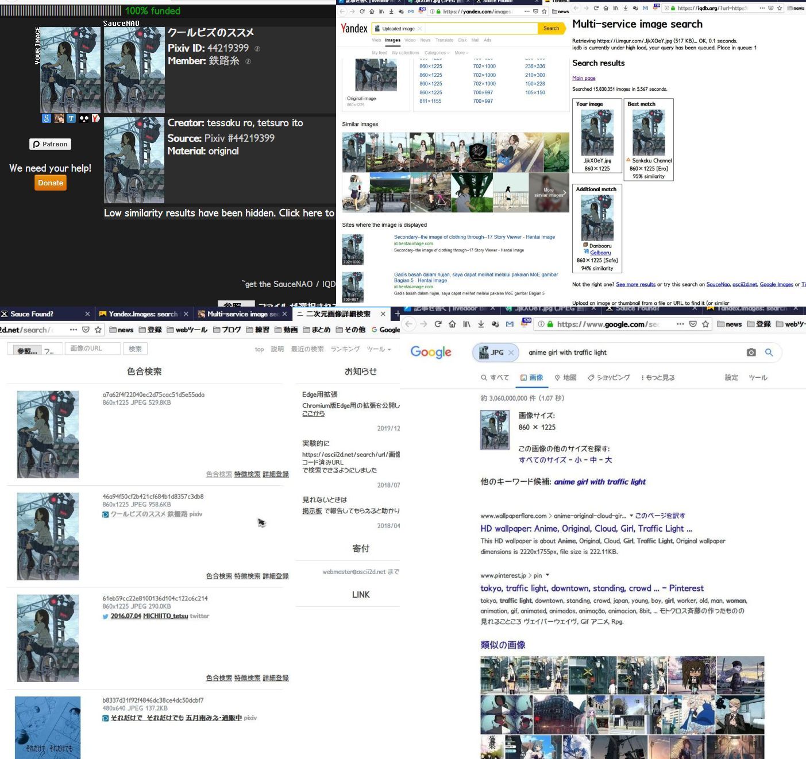
Task: Click See more results link on iqdb
Action: click(x=635, y=285)
